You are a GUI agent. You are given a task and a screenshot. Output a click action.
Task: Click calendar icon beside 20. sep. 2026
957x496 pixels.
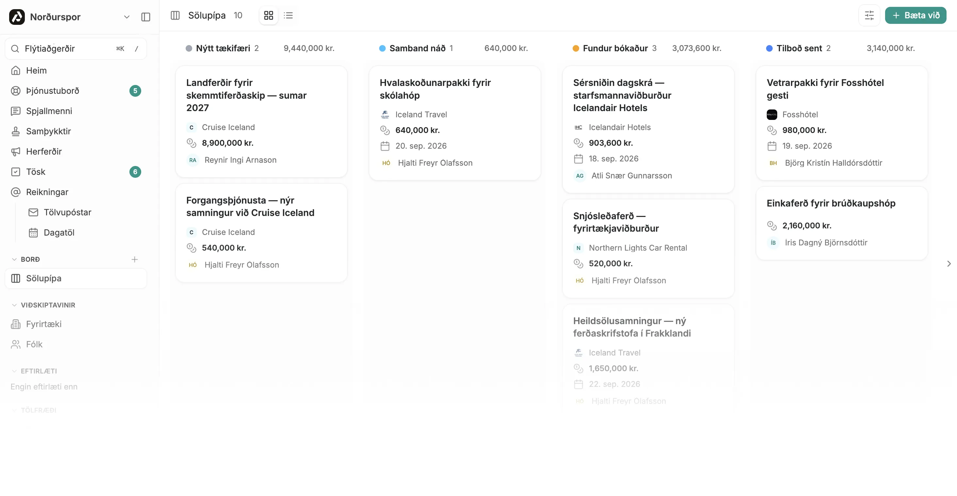[385, 146]
